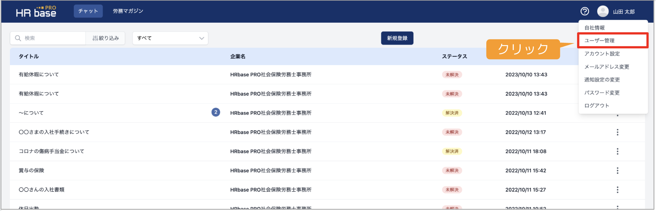
Task: Open the 絞り込み filter button
Action: pos(105,38)
